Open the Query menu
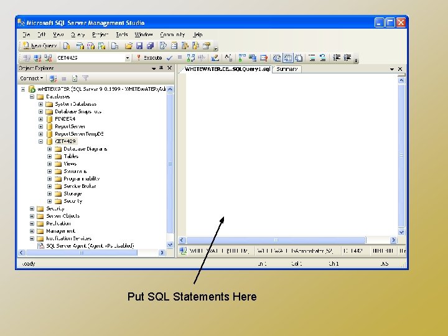 pos(78,35)
